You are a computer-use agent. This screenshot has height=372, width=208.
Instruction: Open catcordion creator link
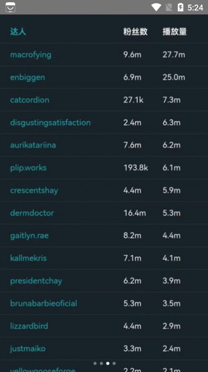[30, 100]
